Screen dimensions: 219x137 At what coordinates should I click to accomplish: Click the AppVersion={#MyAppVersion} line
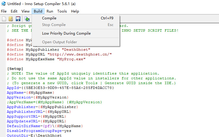tap(38, 97)
